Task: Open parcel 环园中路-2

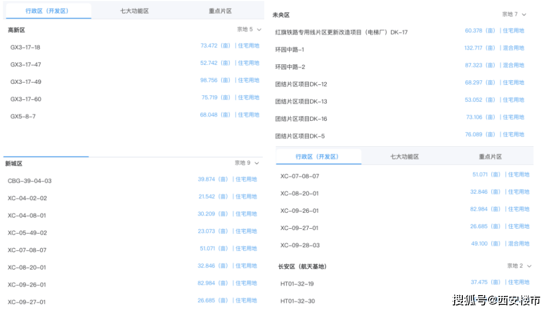Action: pos(290,66)
